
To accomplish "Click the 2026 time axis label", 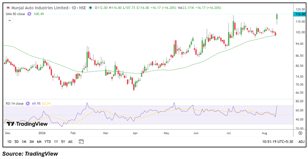I will point(42,133).
